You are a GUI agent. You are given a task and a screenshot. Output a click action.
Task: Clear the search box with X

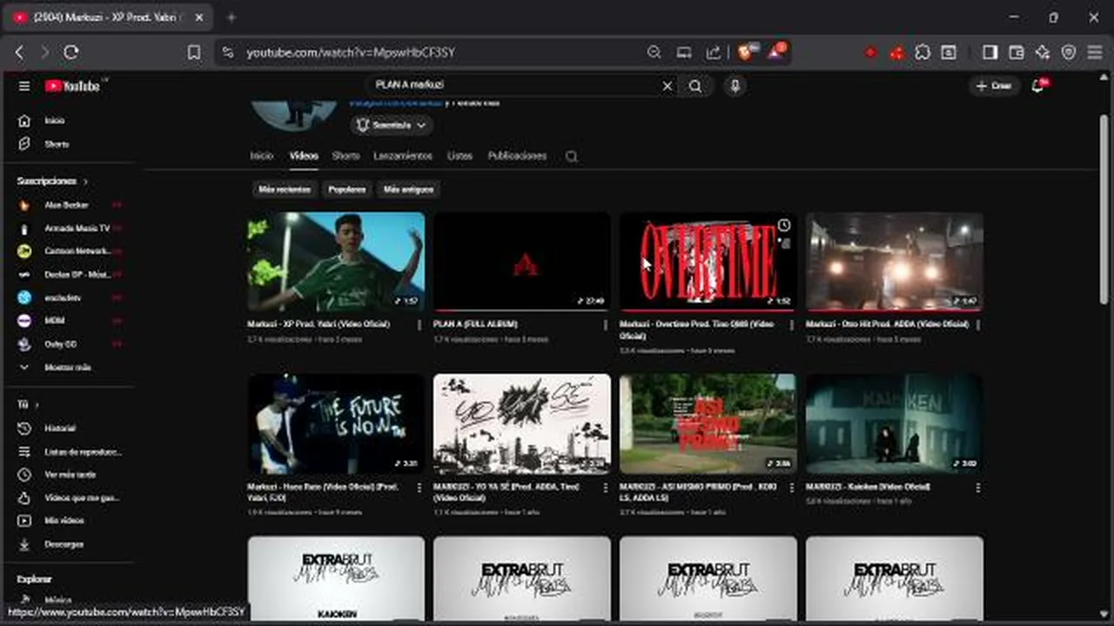[x=668, y=86]
